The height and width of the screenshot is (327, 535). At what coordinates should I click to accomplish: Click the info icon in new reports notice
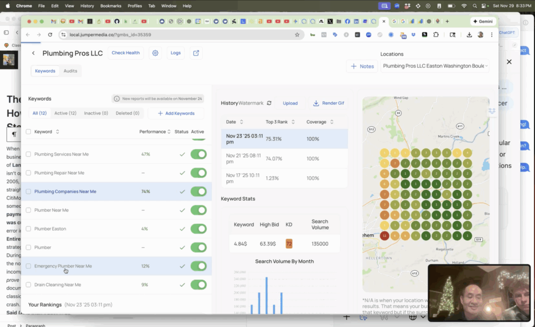coord(117,99)
